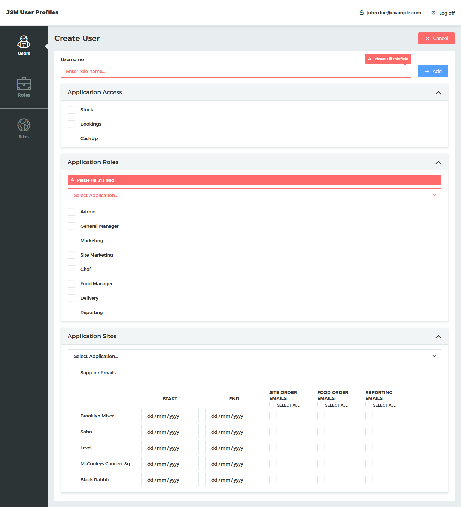461x507 pixels.
Task: Click the Brooklyn Mixer start date field
Action: tap(170, 416)
